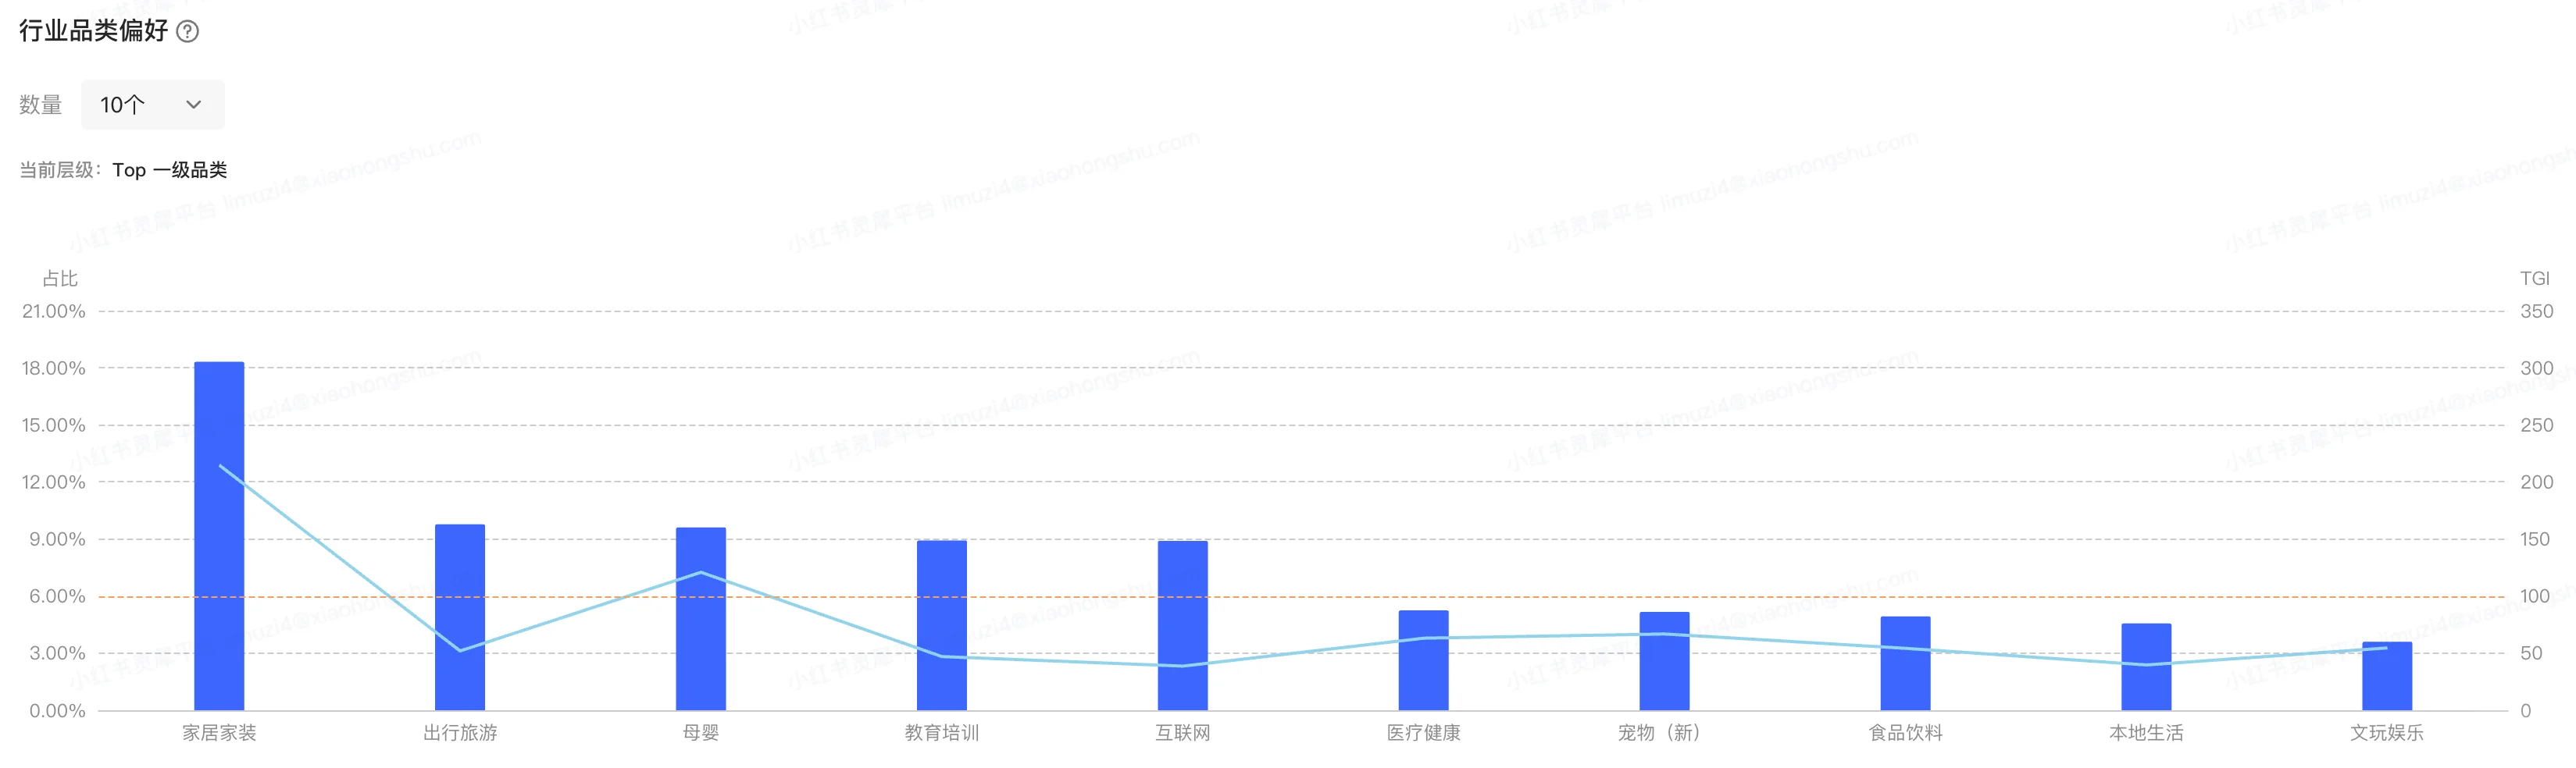Click the 食品饮料 bar
The height and width of the screenshot is (768, 2576).
[x=1905, y=663]
